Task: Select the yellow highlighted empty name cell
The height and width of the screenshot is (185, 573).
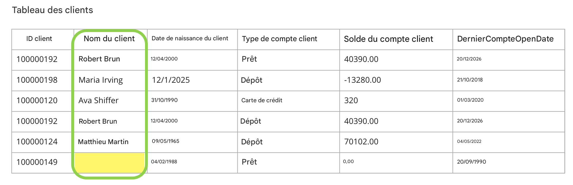Action: [x=109, y=162]
